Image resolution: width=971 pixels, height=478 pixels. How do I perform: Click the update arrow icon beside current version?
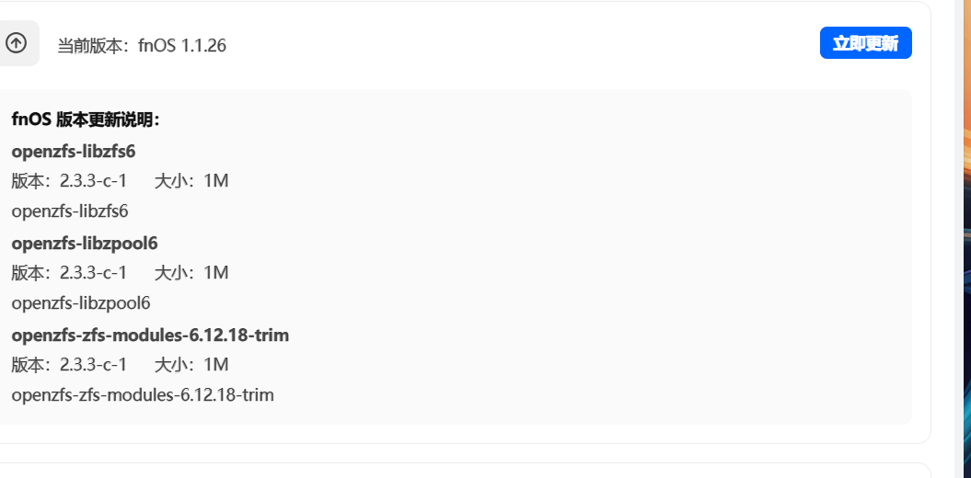pos(16,43)
